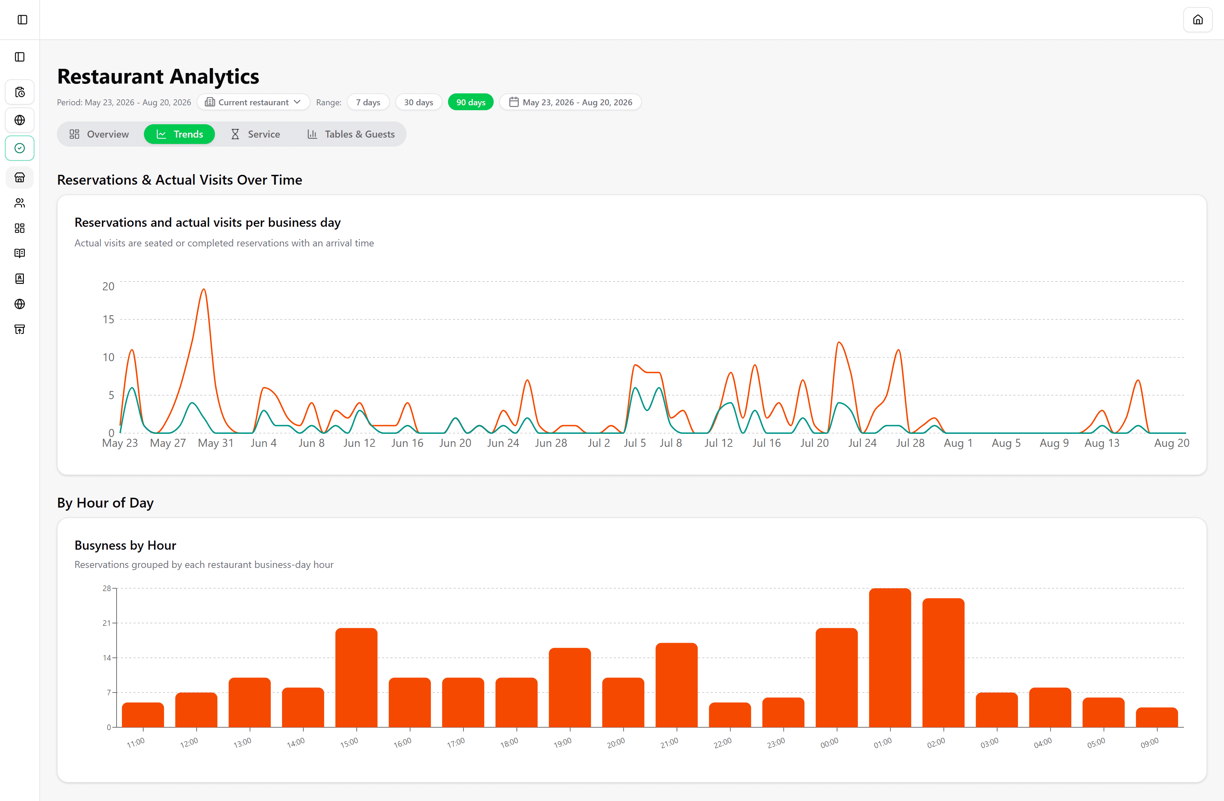1224x801 pixels.
Task: Open the contact book icon in sidebar
Action: point(20,278)
